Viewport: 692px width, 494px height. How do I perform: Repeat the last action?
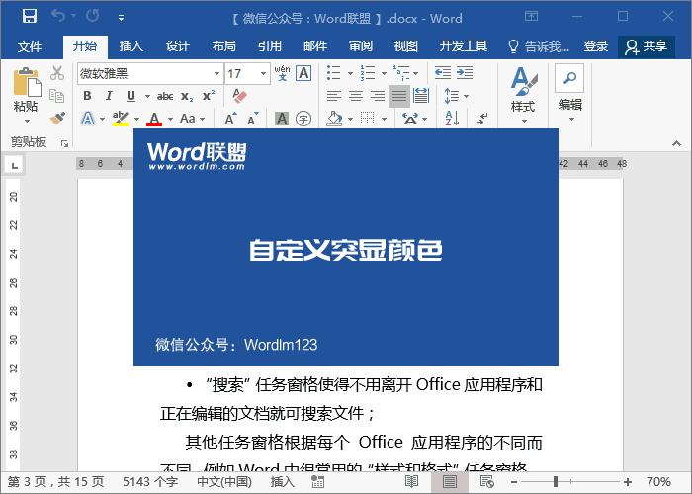click(93, 16)
